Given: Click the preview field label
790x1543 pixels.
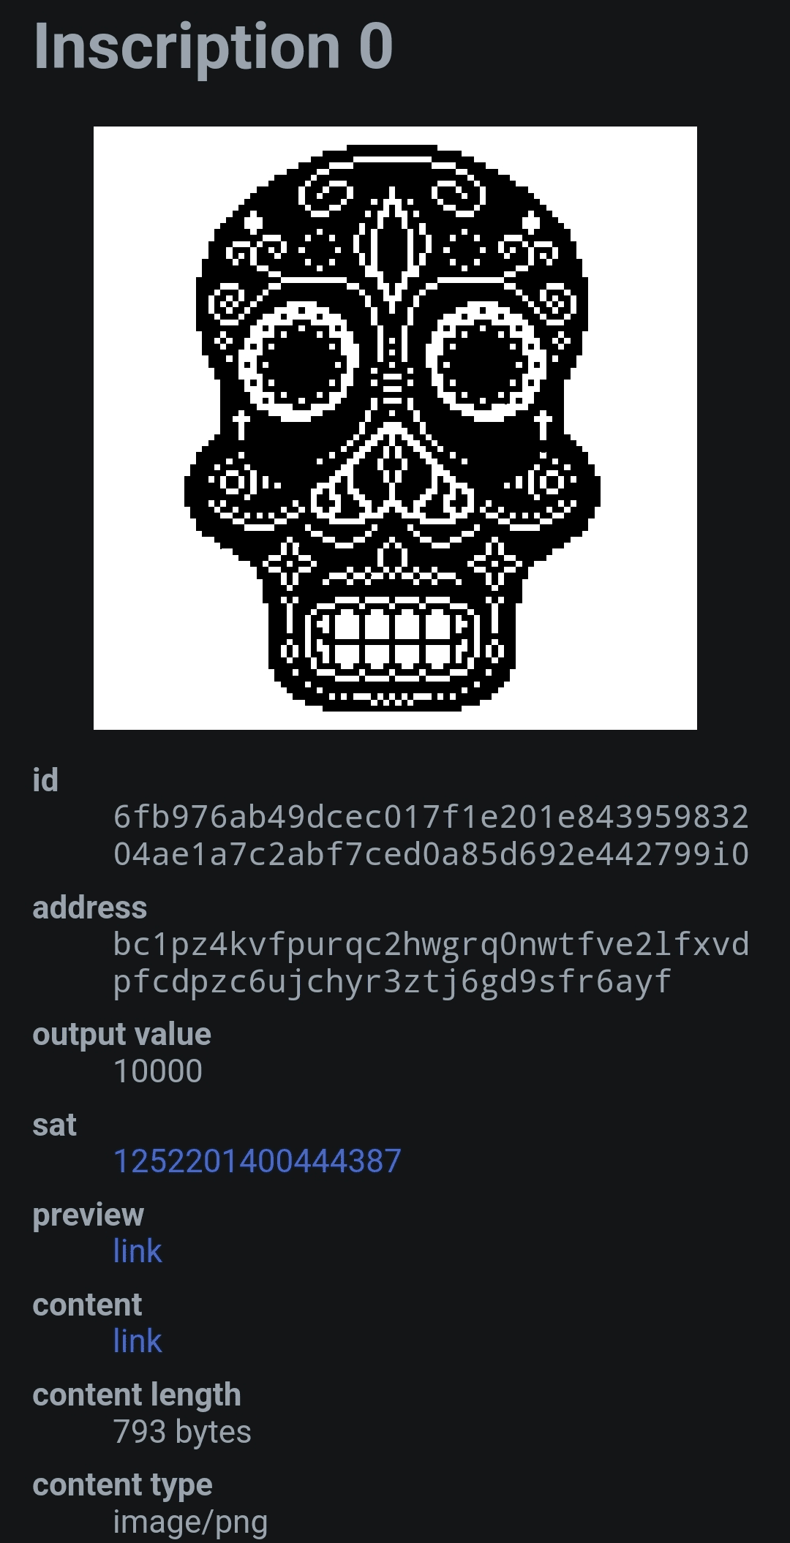Looking at the screenshot, I should pyautogui.click(x=89, y=1215).
